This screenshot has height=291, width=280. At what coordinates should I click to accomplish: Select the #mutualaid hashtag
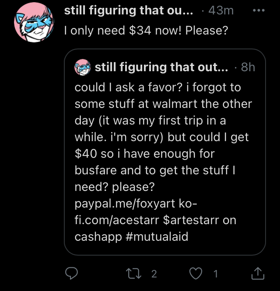(x=157, y=237)
